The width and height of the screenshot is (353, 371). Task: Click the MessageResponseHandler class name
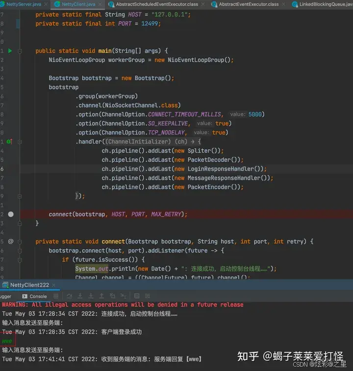pyautogui.click(x=224, y=178)
